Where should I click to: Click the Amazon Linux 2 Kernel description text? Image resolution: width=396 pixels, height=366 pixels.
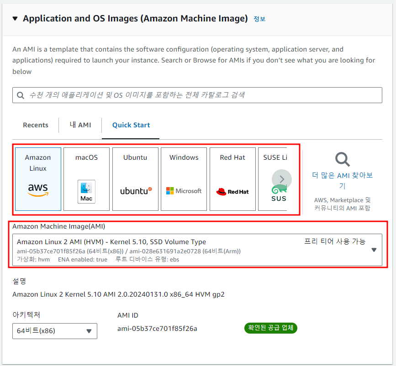coord(118,294)
